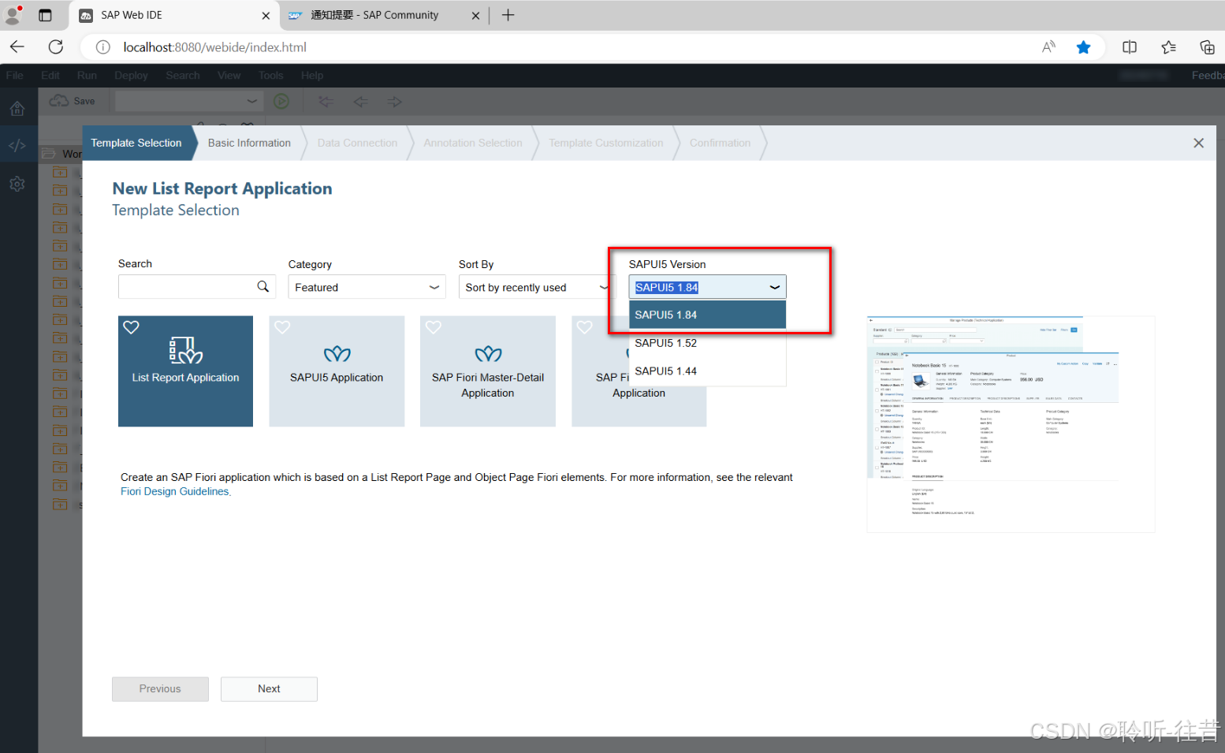1225x753 pixels.
Task: Close the SAP Web IDE browser tab
Action: click(266, 16)
